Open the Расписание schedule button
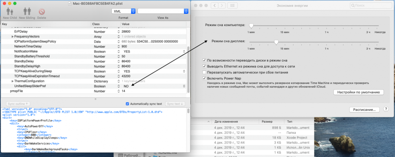Image resolution: width=395 pixels, height=157 pixels. coord(364,110)
